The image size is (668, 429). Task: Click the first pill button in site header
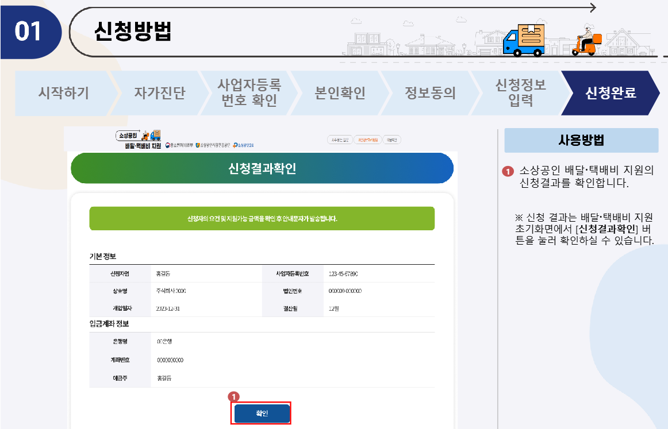click(x=340, y=140)
